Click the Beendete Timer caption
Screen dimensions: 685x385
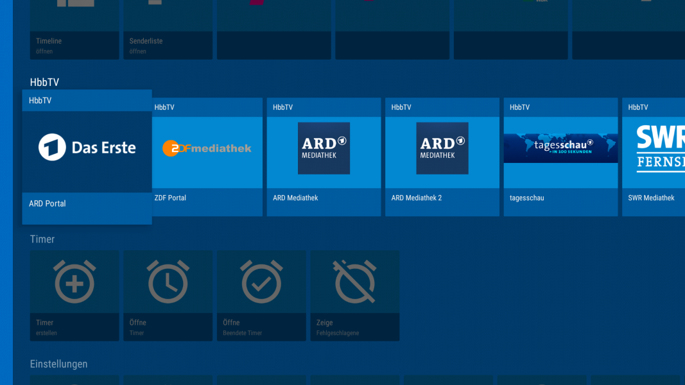click(x=242, y=333)
